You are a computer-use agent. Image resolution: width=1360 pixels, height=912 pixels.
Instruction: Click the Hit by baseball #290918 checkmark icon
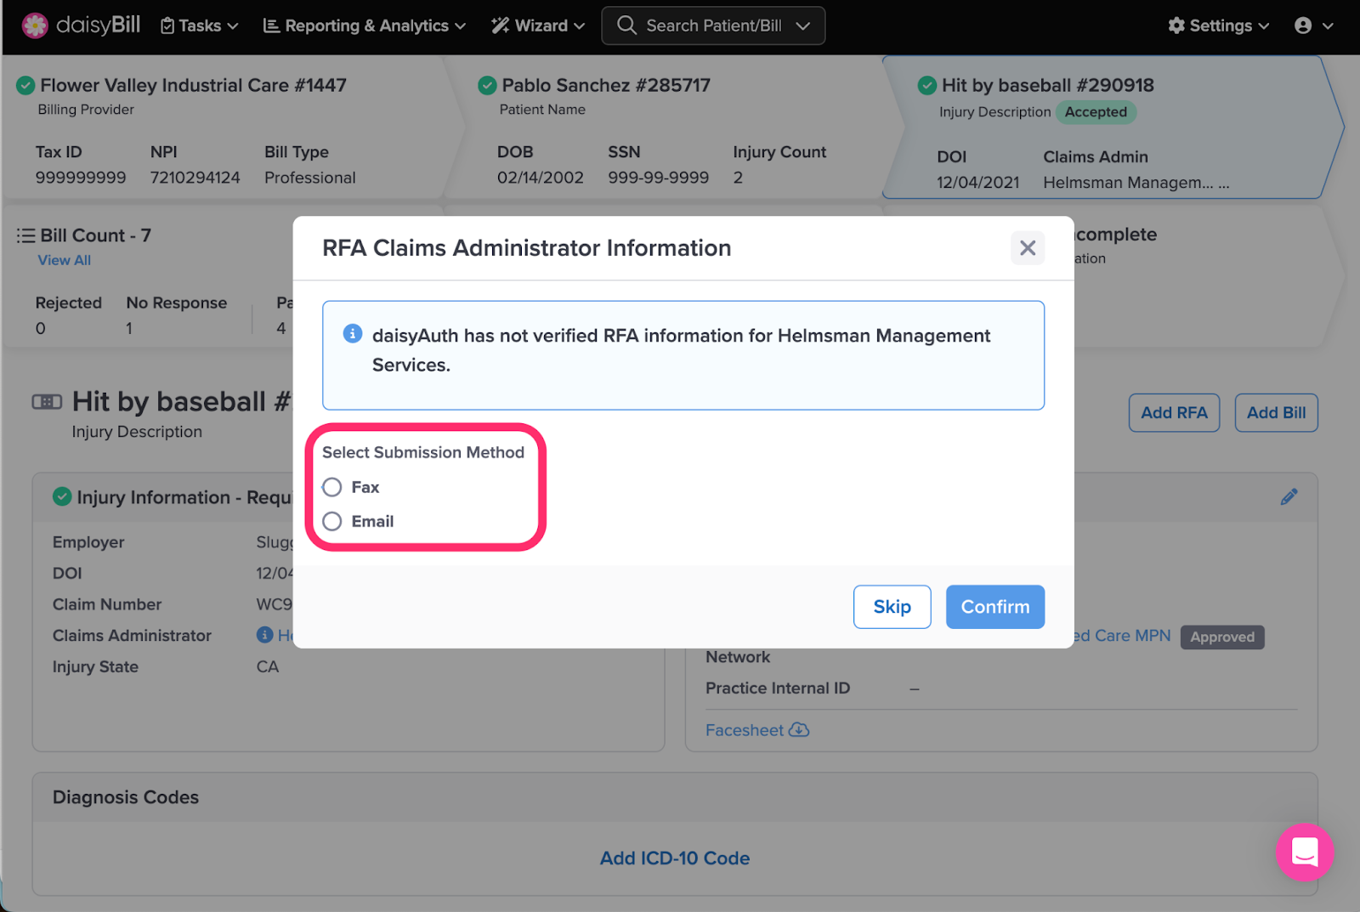pyautogui.click(x=927, y=85)
